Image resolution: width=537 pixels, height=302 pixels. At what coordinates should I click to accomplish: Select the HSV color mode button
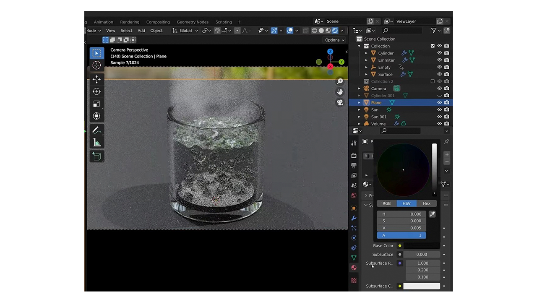click(x=407, y=203)
